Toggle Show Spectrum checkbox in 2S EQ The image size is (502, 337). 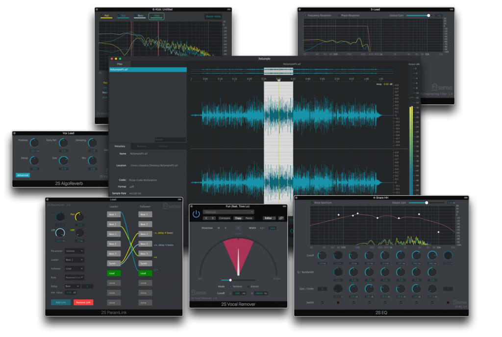tap(312, 203)
